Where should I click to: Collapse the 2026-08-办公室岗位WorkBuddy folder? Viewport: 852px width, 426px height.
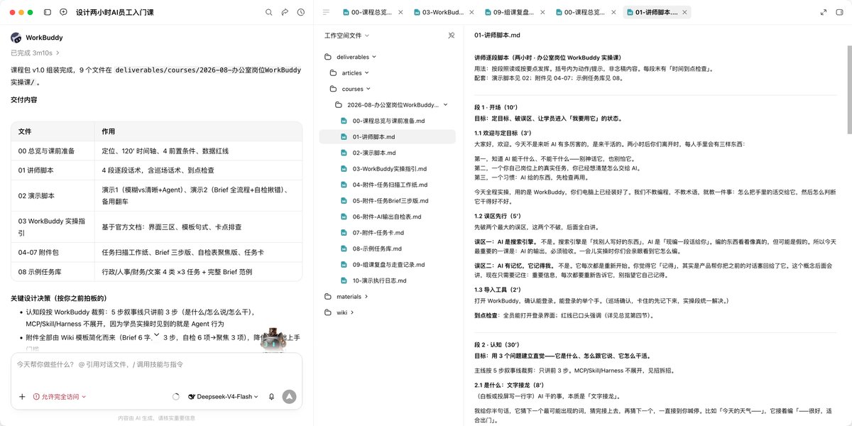pos(445,105)
